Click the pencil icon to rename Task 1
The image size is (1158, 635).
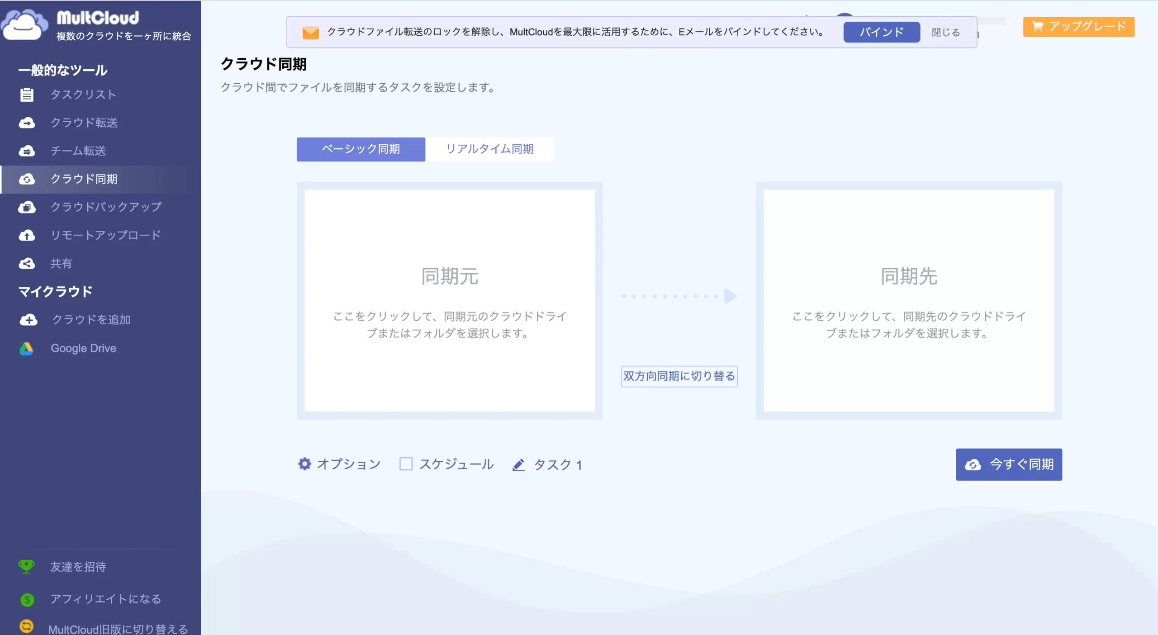click(518, 465)
